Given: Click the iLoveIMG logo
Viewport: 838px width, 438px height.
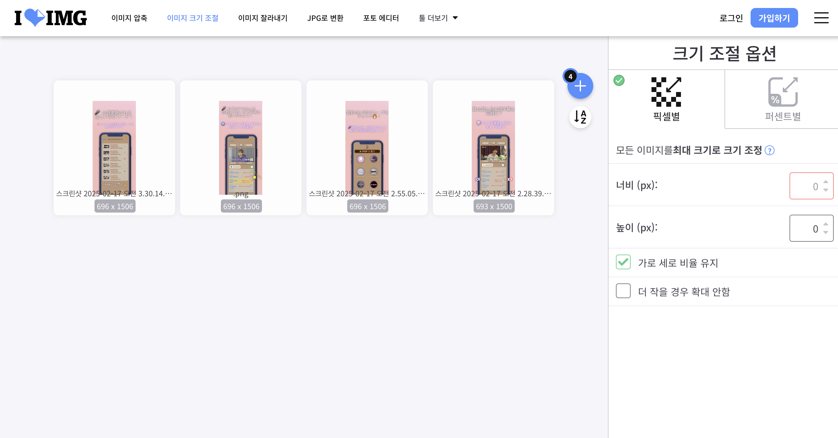Looking at the screenshot, I should [51, 17].
